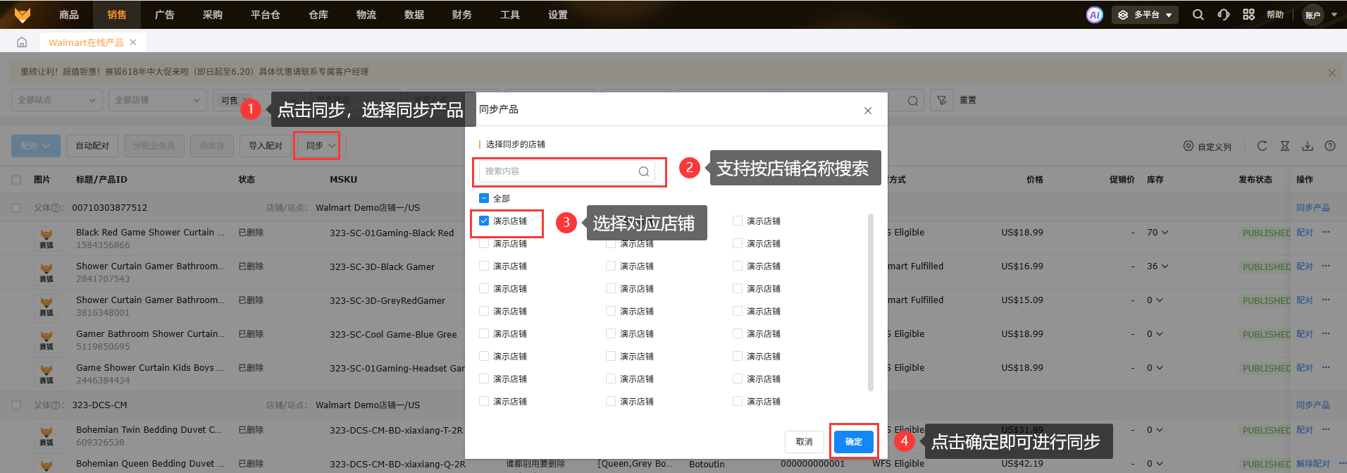Select the table header select-all checkbox
1347x473 pixels.
(16, 180)
